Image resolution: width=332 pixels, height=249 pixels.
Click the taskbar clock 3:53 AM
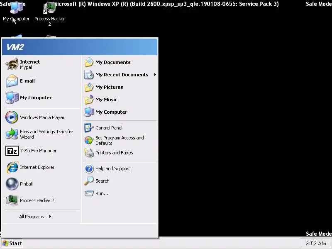click(x=316, y=244)
